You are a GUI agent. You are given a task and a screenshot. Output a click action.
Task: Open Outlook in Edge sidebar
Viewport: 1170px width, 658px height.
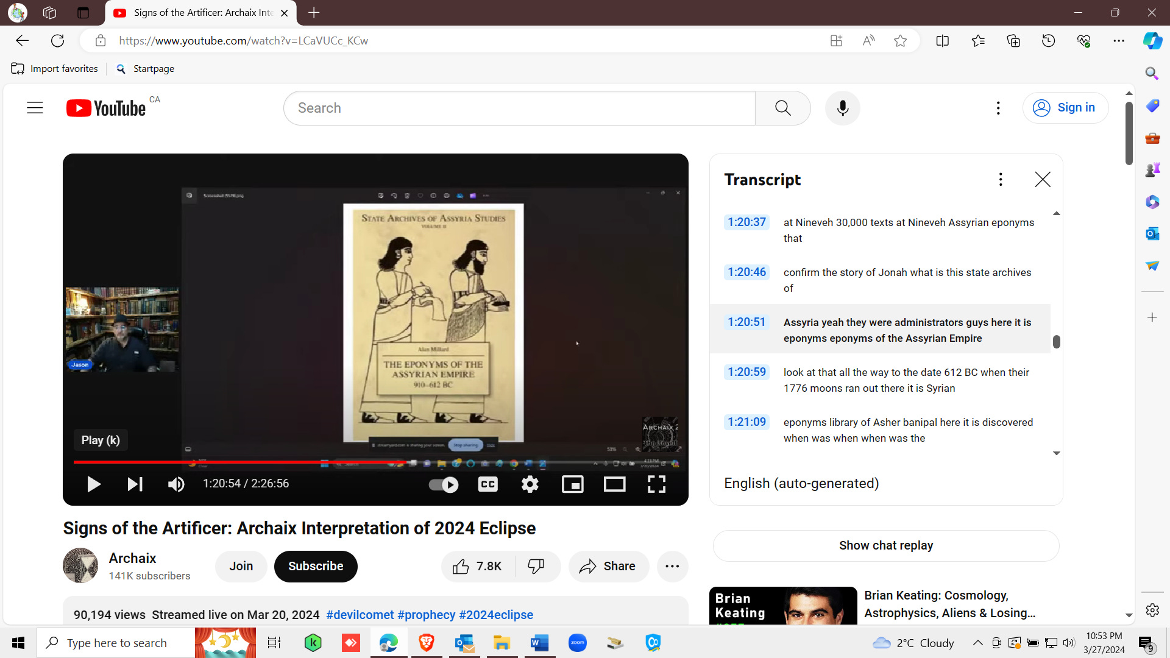click(x=1152, y=233)
